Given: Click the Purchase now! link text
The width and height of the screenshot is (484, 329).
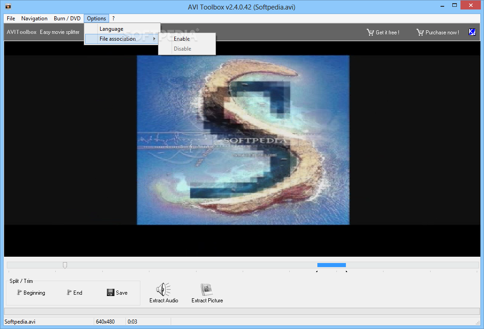Looking at the screenshot, I should pyautogui.click(x=442, y=33).
